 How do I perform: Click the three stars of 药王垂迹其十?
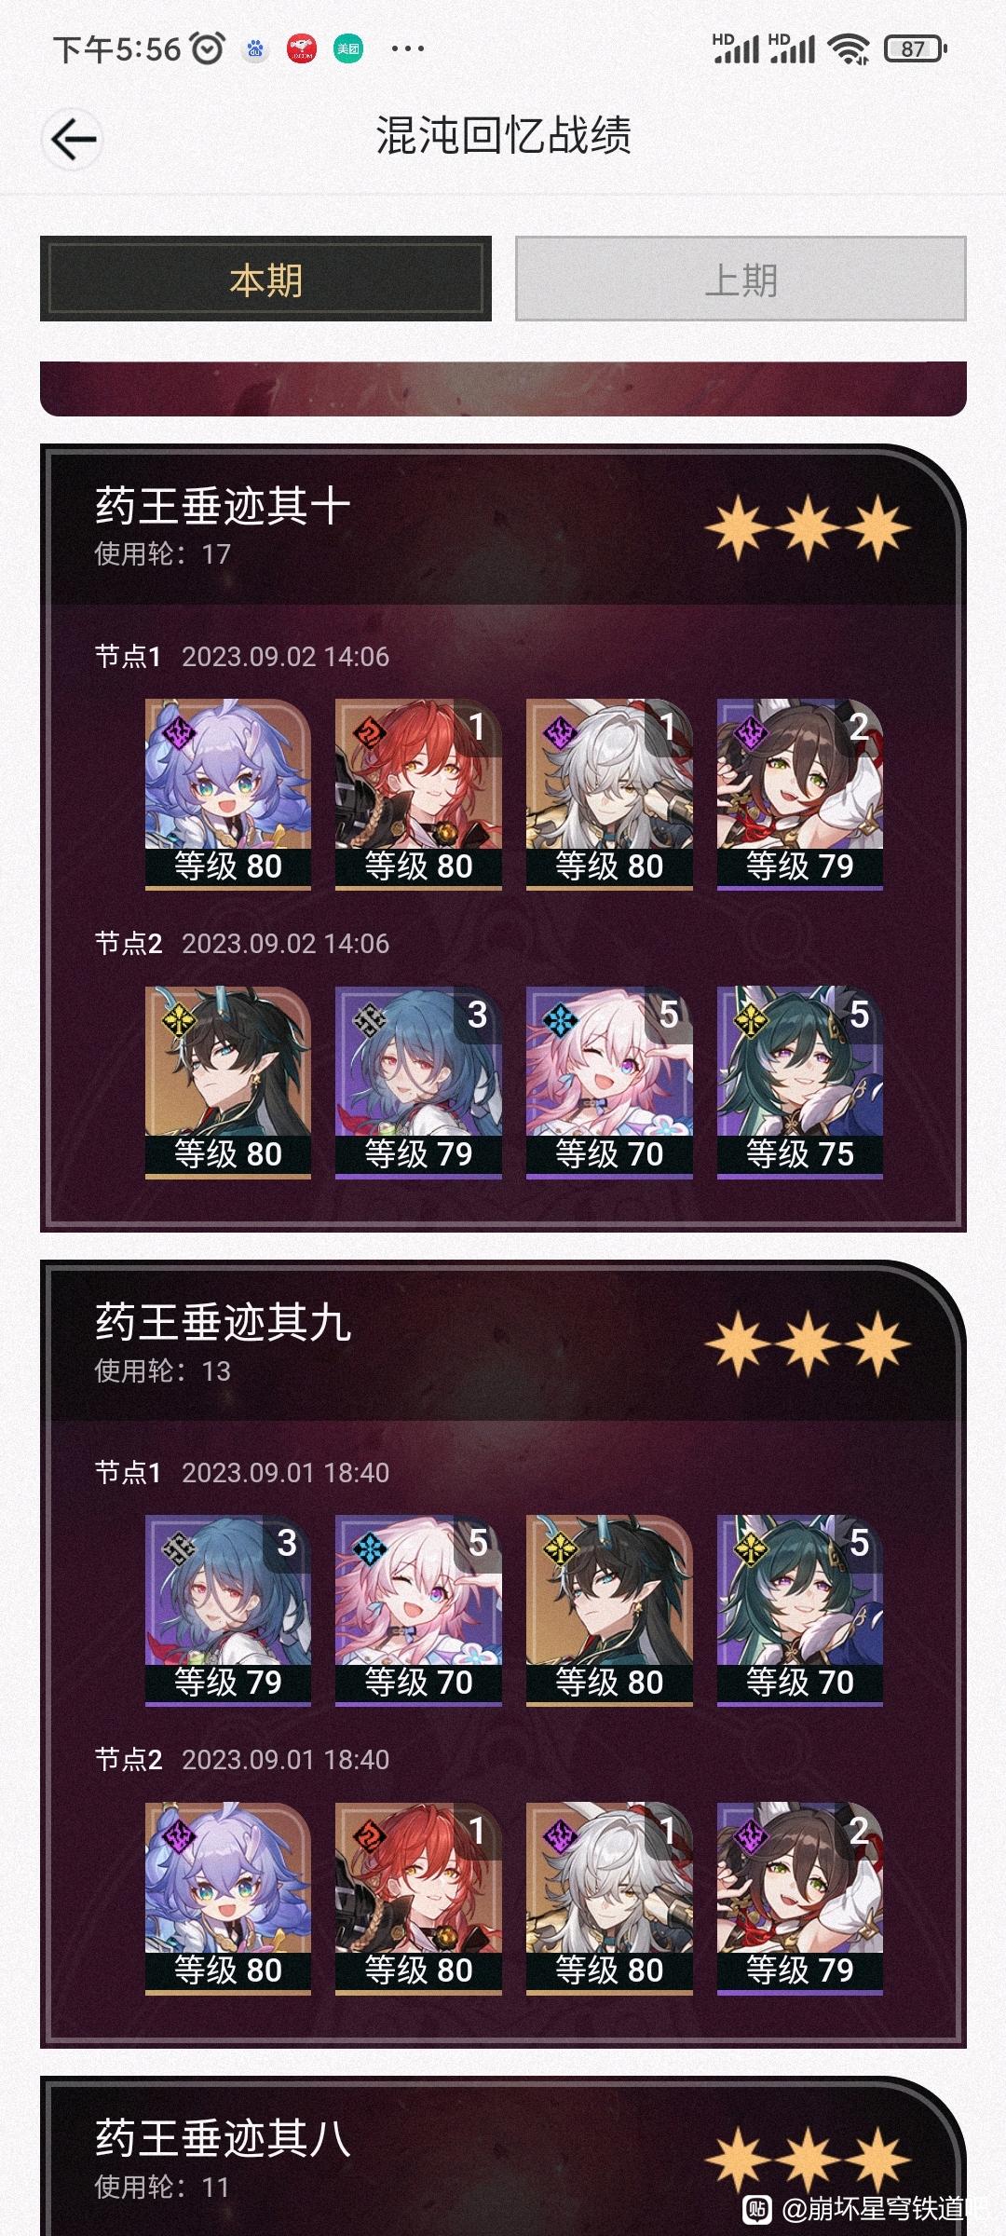[x=808, y=528]
